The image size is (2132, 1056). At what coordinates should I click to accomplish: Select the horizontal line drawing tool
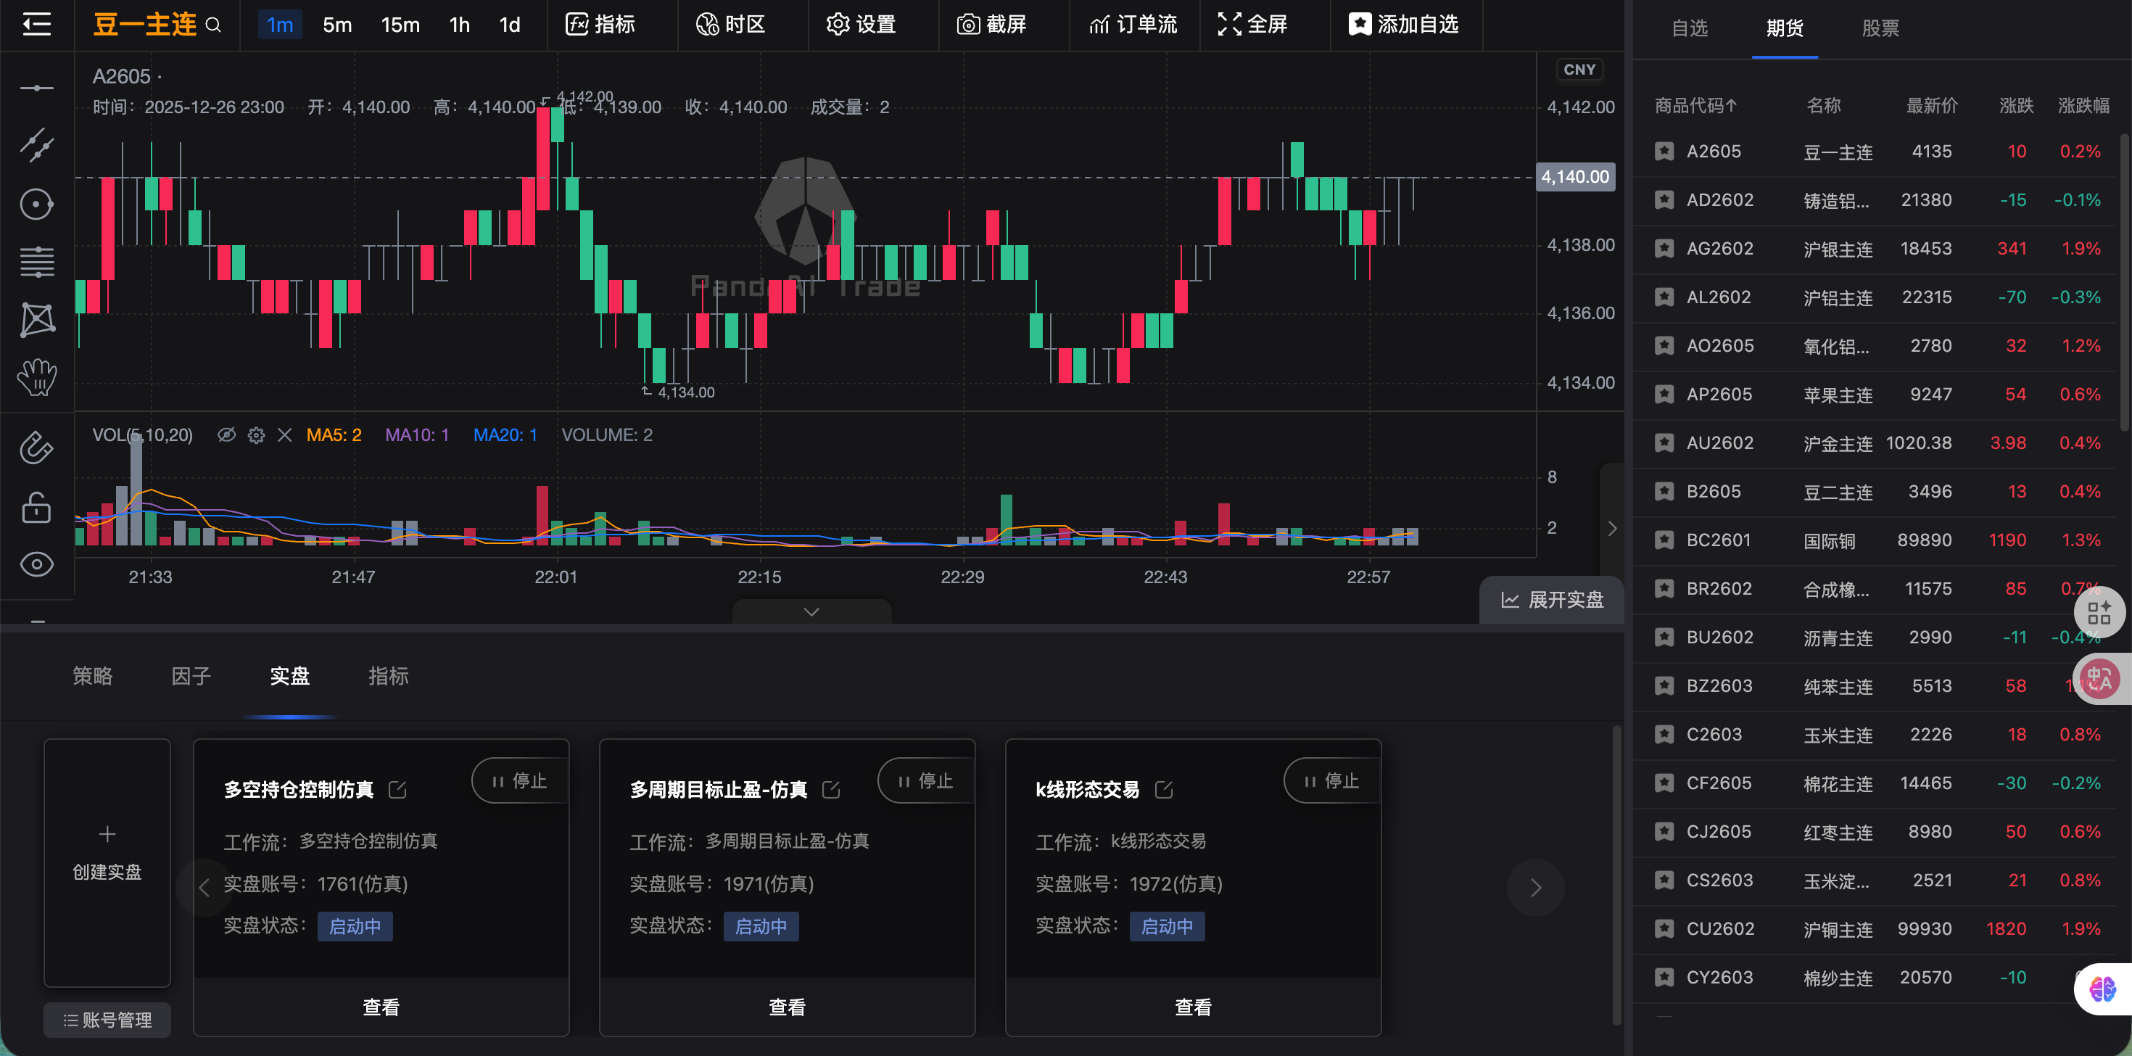pyautogui.click(x=36, y=88)
